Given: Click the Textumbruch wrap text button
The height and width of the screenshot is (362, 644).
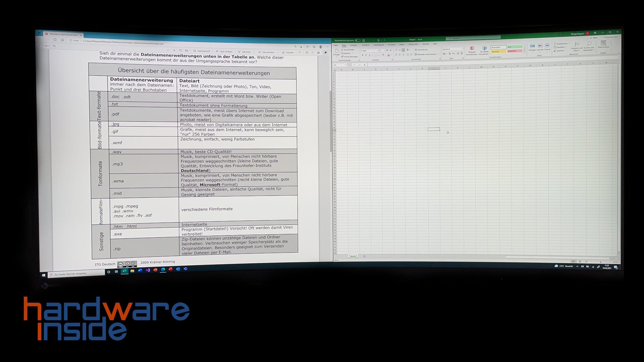Looking at the screenshot, I should pos(421,50).
